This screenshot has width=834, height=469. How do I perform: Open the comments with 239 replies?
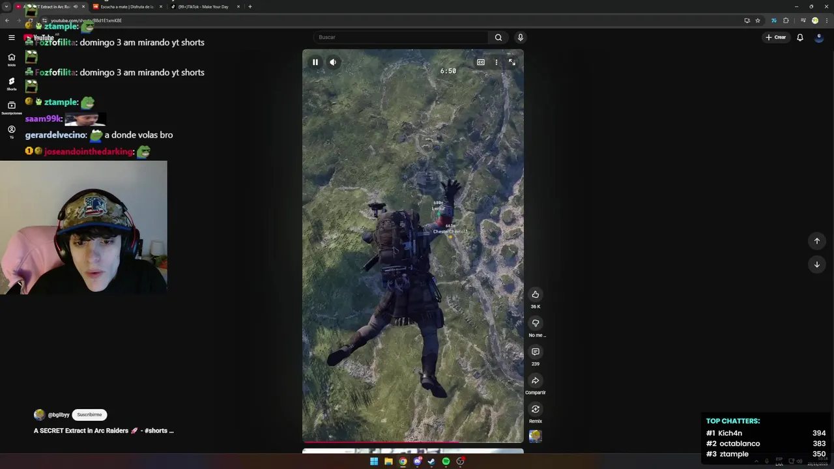point(536,352)
